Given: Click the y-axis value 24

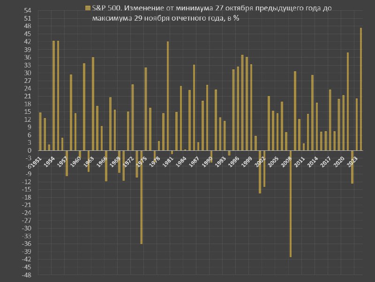Looking at the screenshot, I should click(x=28, y=89).
